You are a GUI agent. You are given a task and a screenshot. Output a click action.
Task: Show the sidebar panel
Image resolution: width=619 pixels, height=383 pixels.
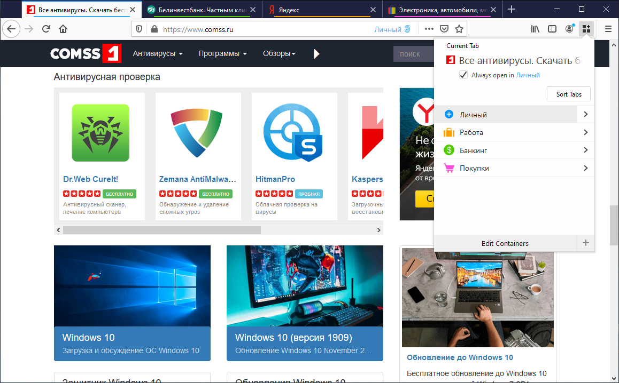(x=552, y=29)
